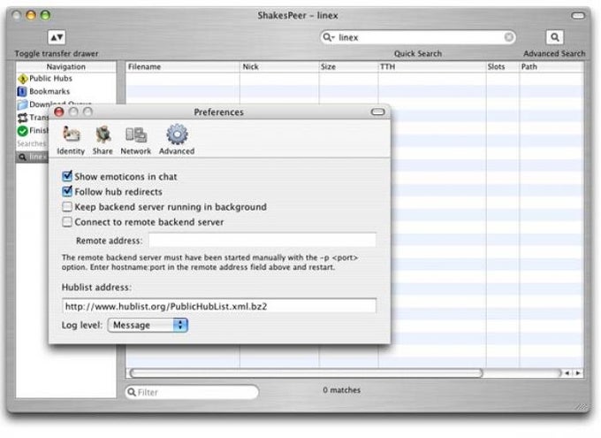Viewport: 601px width, 438px height.
Task: Click the Filter search field
Action: (192, 392)
